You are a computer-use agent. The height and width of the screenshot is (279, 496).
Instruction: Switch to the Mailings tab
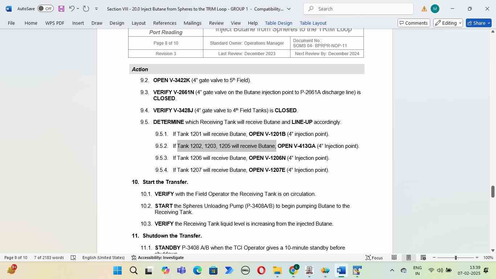click(192, 23)
